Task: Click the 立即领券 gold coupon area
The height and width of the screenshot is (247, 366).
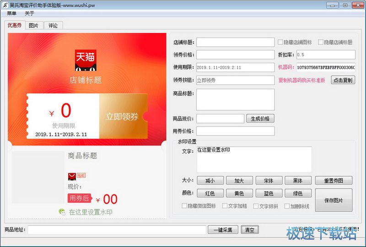Action: 122,117
